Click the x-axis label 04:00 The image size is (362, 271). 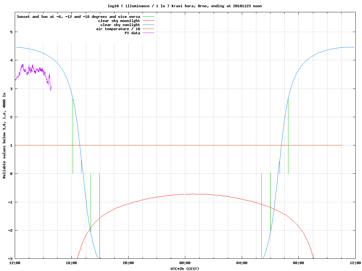pyautogui.click(x=242, y=263)
